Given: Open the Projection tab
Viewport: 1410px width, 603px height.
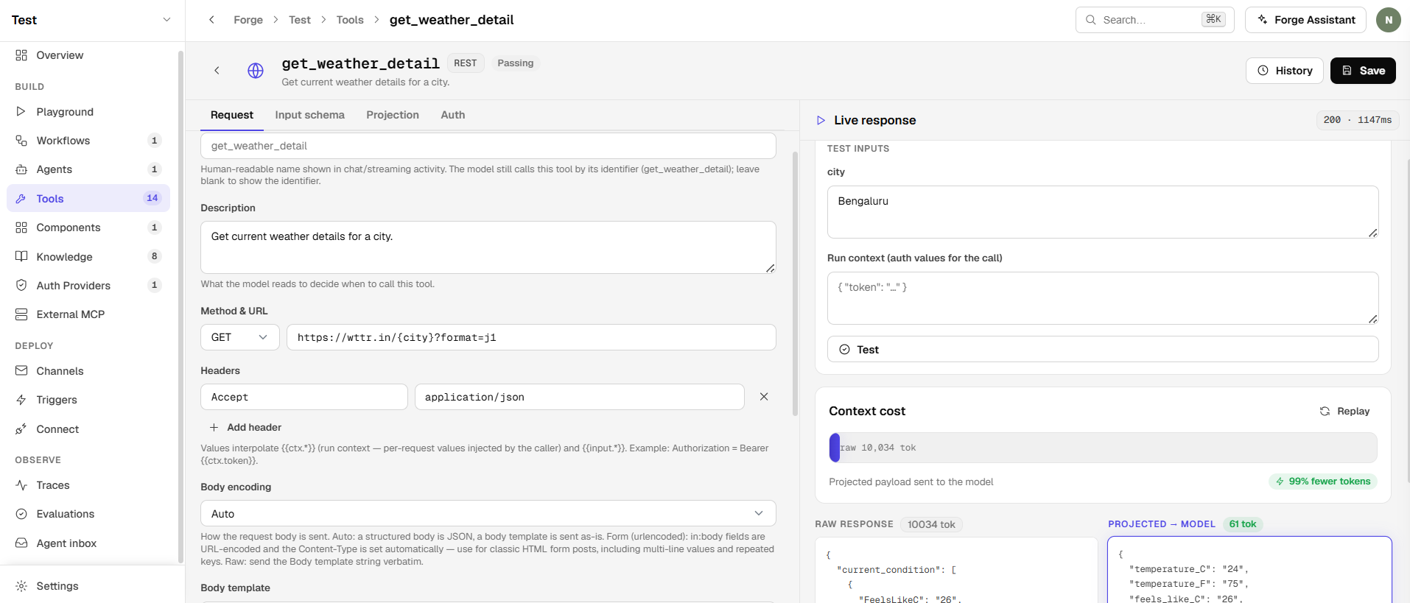Looking at the screenshot, I should 393,115.
